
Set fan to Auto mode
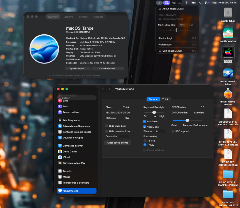tap(182, 25)
